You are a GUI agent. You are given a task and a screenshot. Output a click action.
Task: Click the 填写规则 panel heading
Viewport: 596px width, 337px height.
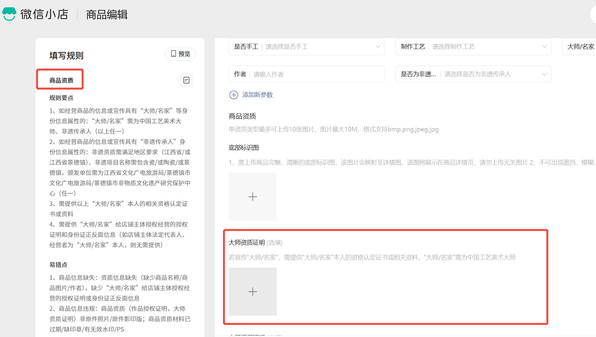[66, 56]
